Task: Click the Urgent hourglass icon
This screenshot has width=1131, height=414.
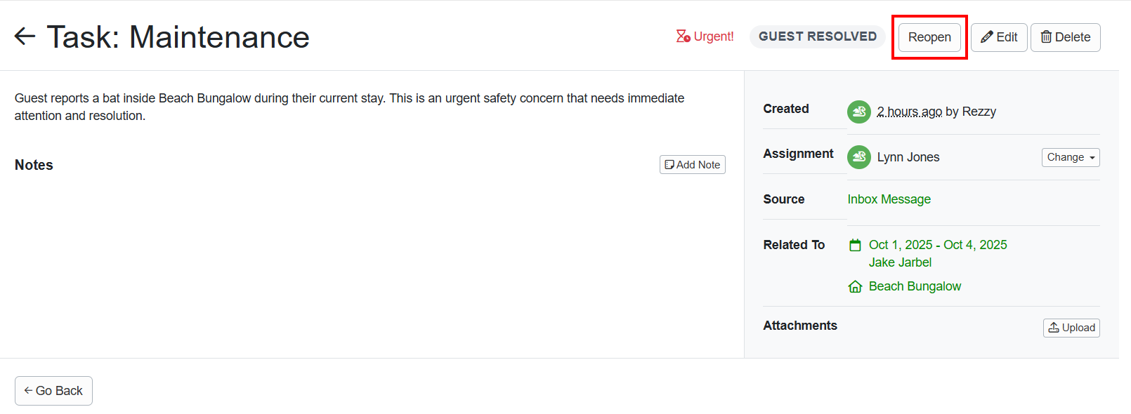Action: pos(683,36)
